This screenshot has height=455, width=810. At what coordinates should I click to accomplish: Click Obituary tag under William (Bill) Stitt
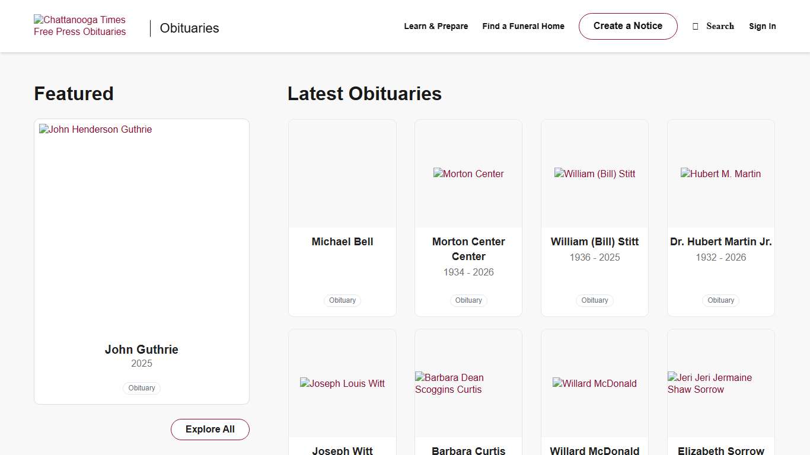click(595, 300)
